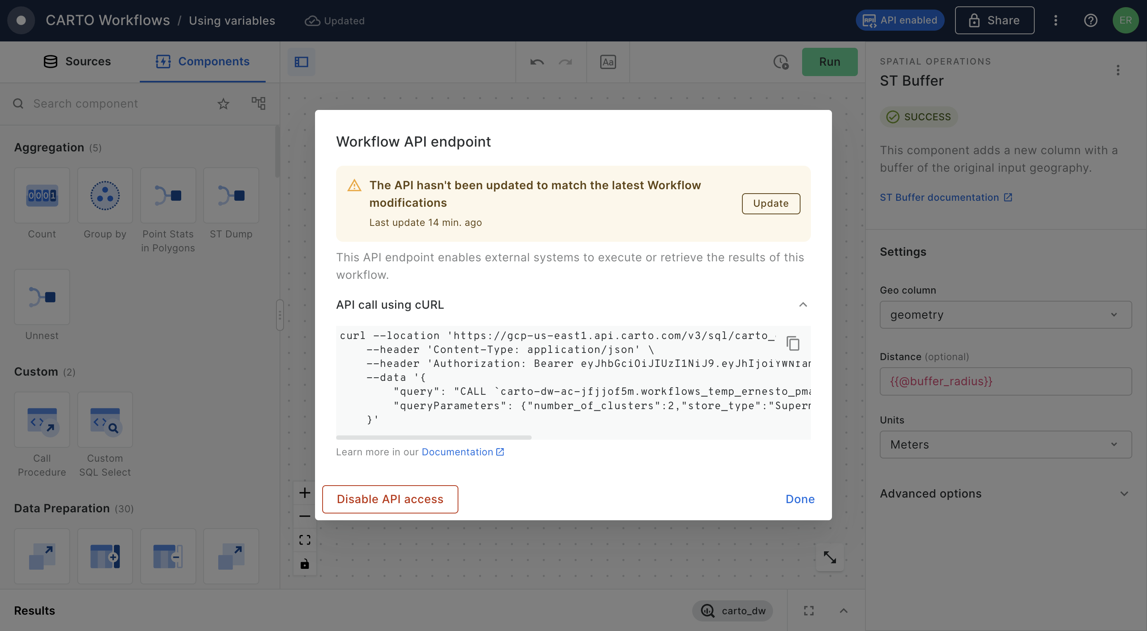The width and height of the screenshot is (1147, 631).
Task: Select the Components tab
Action: tap(203, 61)
